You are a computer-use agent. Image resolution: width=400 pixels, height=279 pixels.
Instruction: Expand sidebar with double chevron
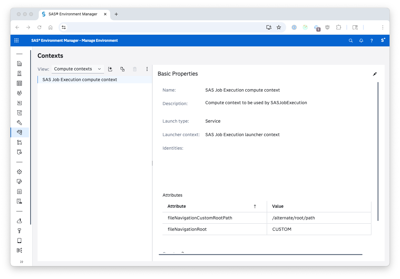[22, 262]
